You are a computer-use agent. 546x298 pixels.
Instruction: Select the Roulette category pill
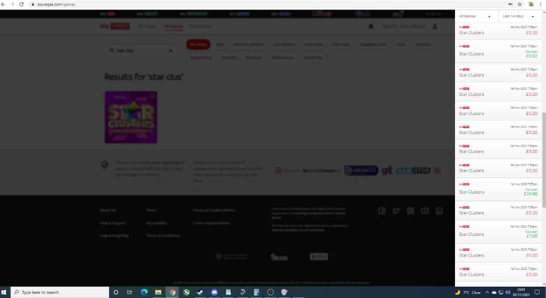(x=229, y=58)
